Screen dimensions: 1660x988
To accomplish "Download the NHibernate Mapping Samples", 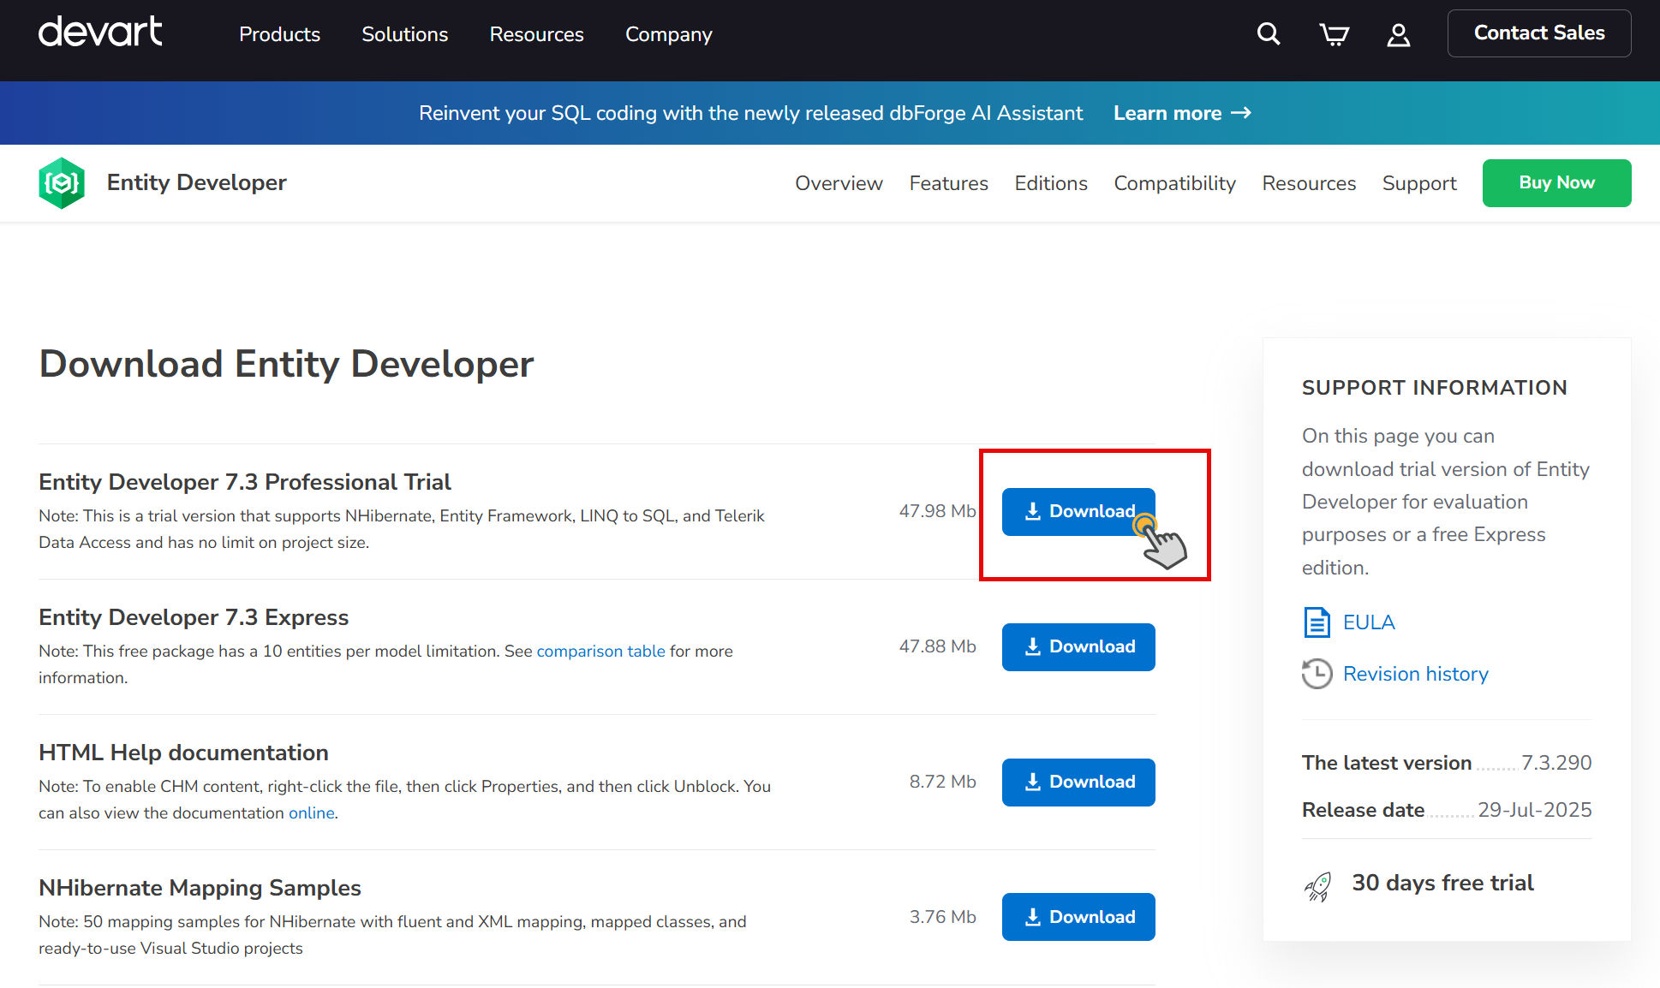I will pos(1078,916).
